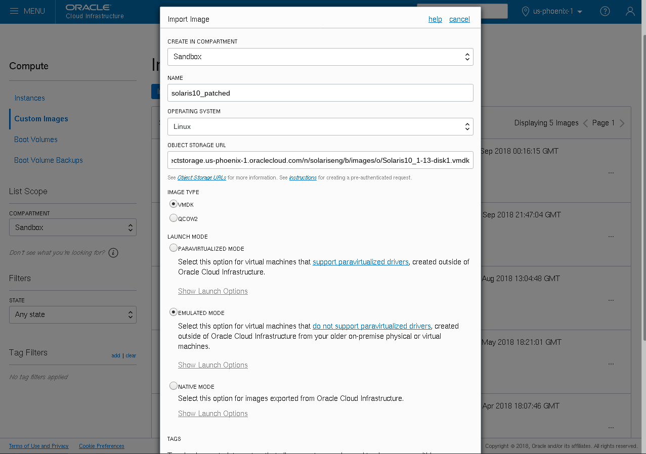Viewport: 646px width, 454px height.
Task: Open support paravirtualized drivers link
Action: [x=361, y=262]
